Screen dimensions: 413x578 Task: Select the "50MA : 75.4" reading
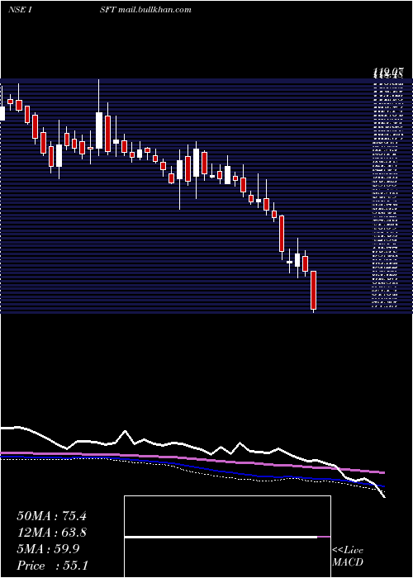tap(51, 516)
